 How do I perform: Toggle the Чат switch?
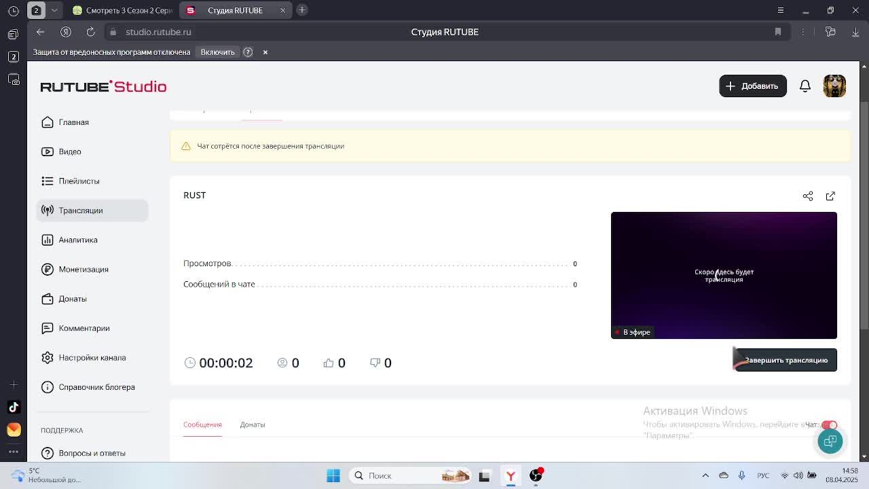click(830, 425)
